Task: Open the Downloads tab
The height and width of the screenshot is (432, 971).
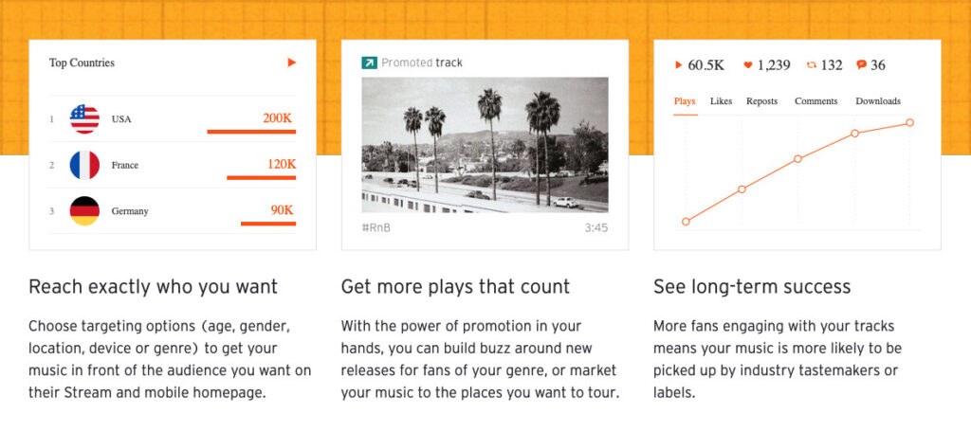Action: 878,101
